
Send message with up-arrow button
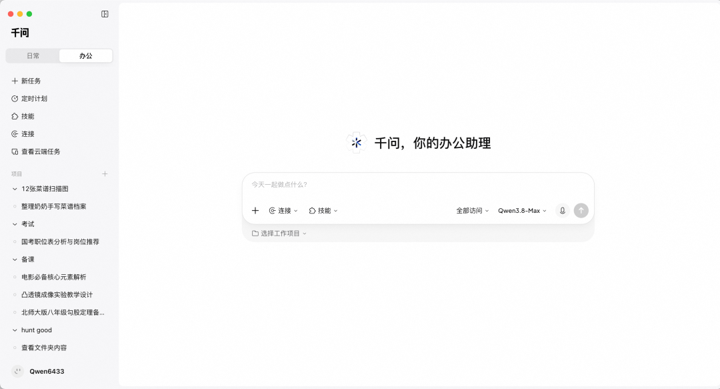pos(581,211)
